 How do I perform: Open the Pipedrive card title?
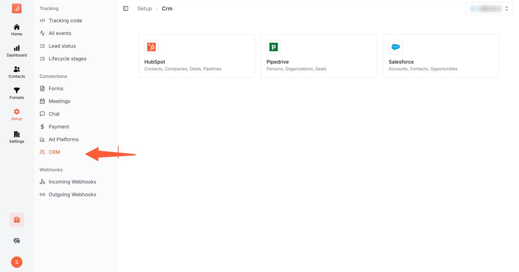pos(278,62)
